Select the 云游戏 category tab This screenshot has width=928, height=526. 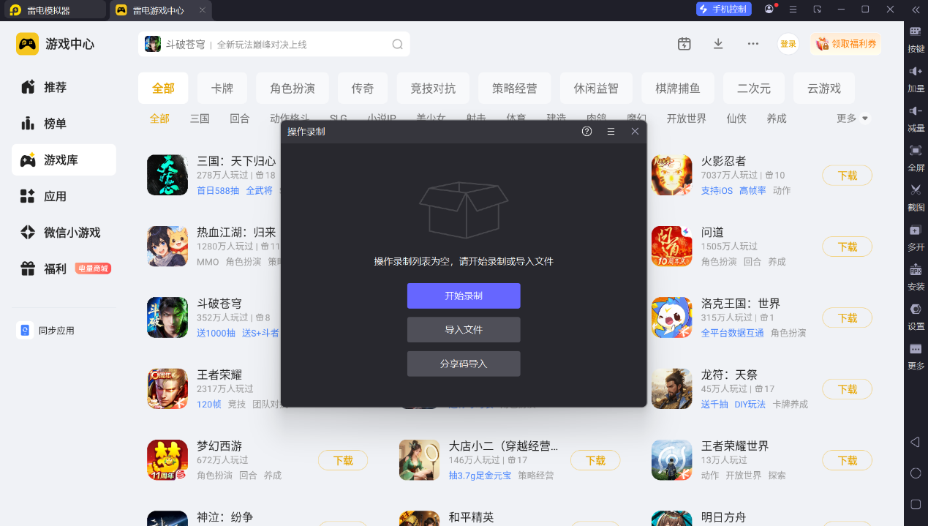[824, 88]
